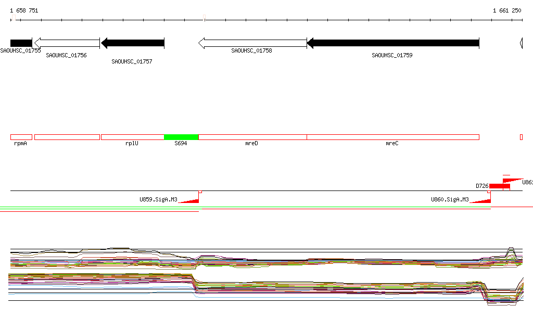Click the SAOUHSC_01755 black gene arrow

point(21,43)
